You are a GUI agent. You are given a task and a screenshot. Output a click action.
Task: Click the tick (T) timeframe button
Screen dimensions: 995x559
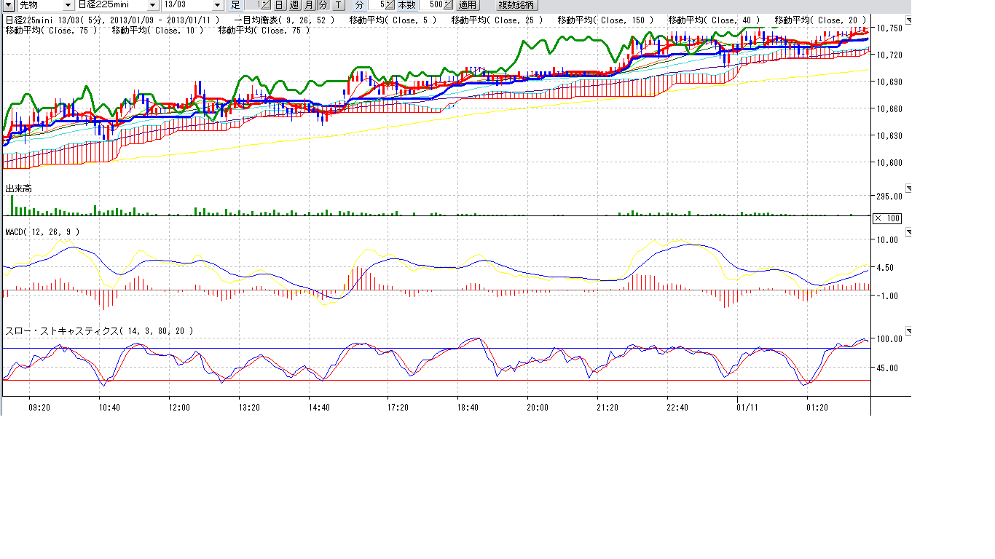(338, 5)
